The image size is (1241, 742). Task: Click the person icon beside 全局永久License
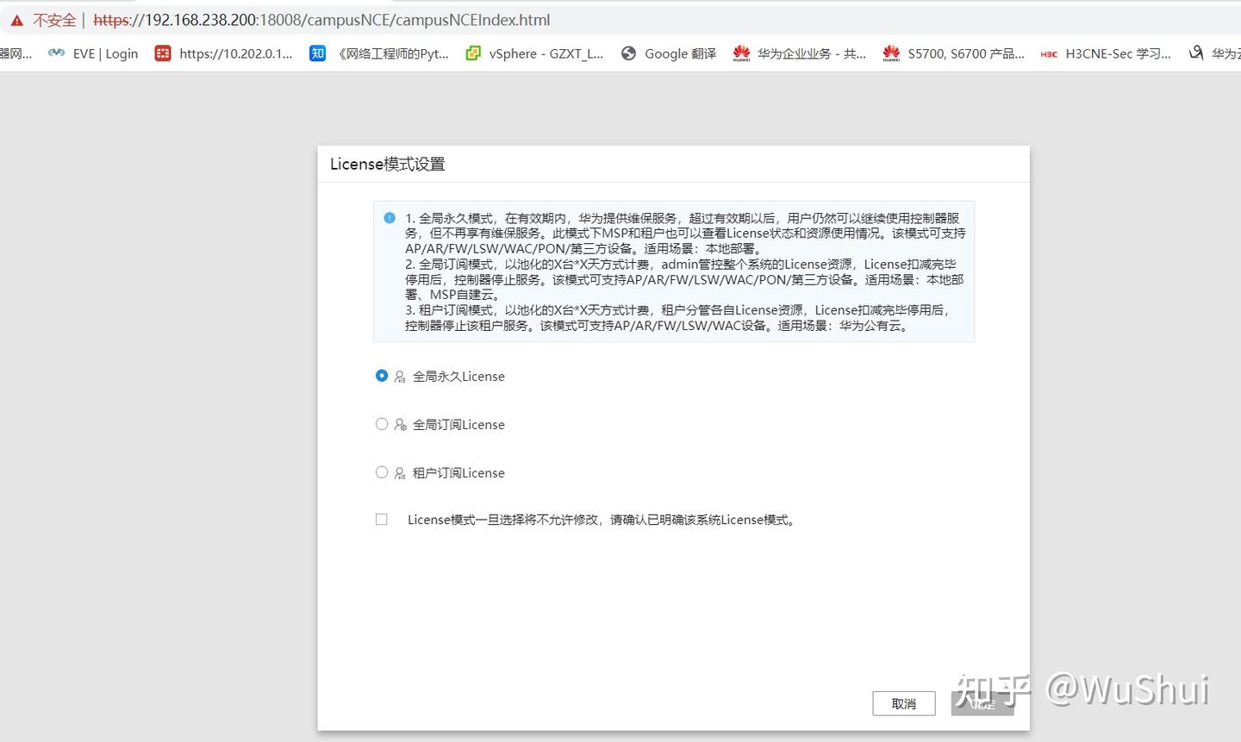click(x=399, y=376)
